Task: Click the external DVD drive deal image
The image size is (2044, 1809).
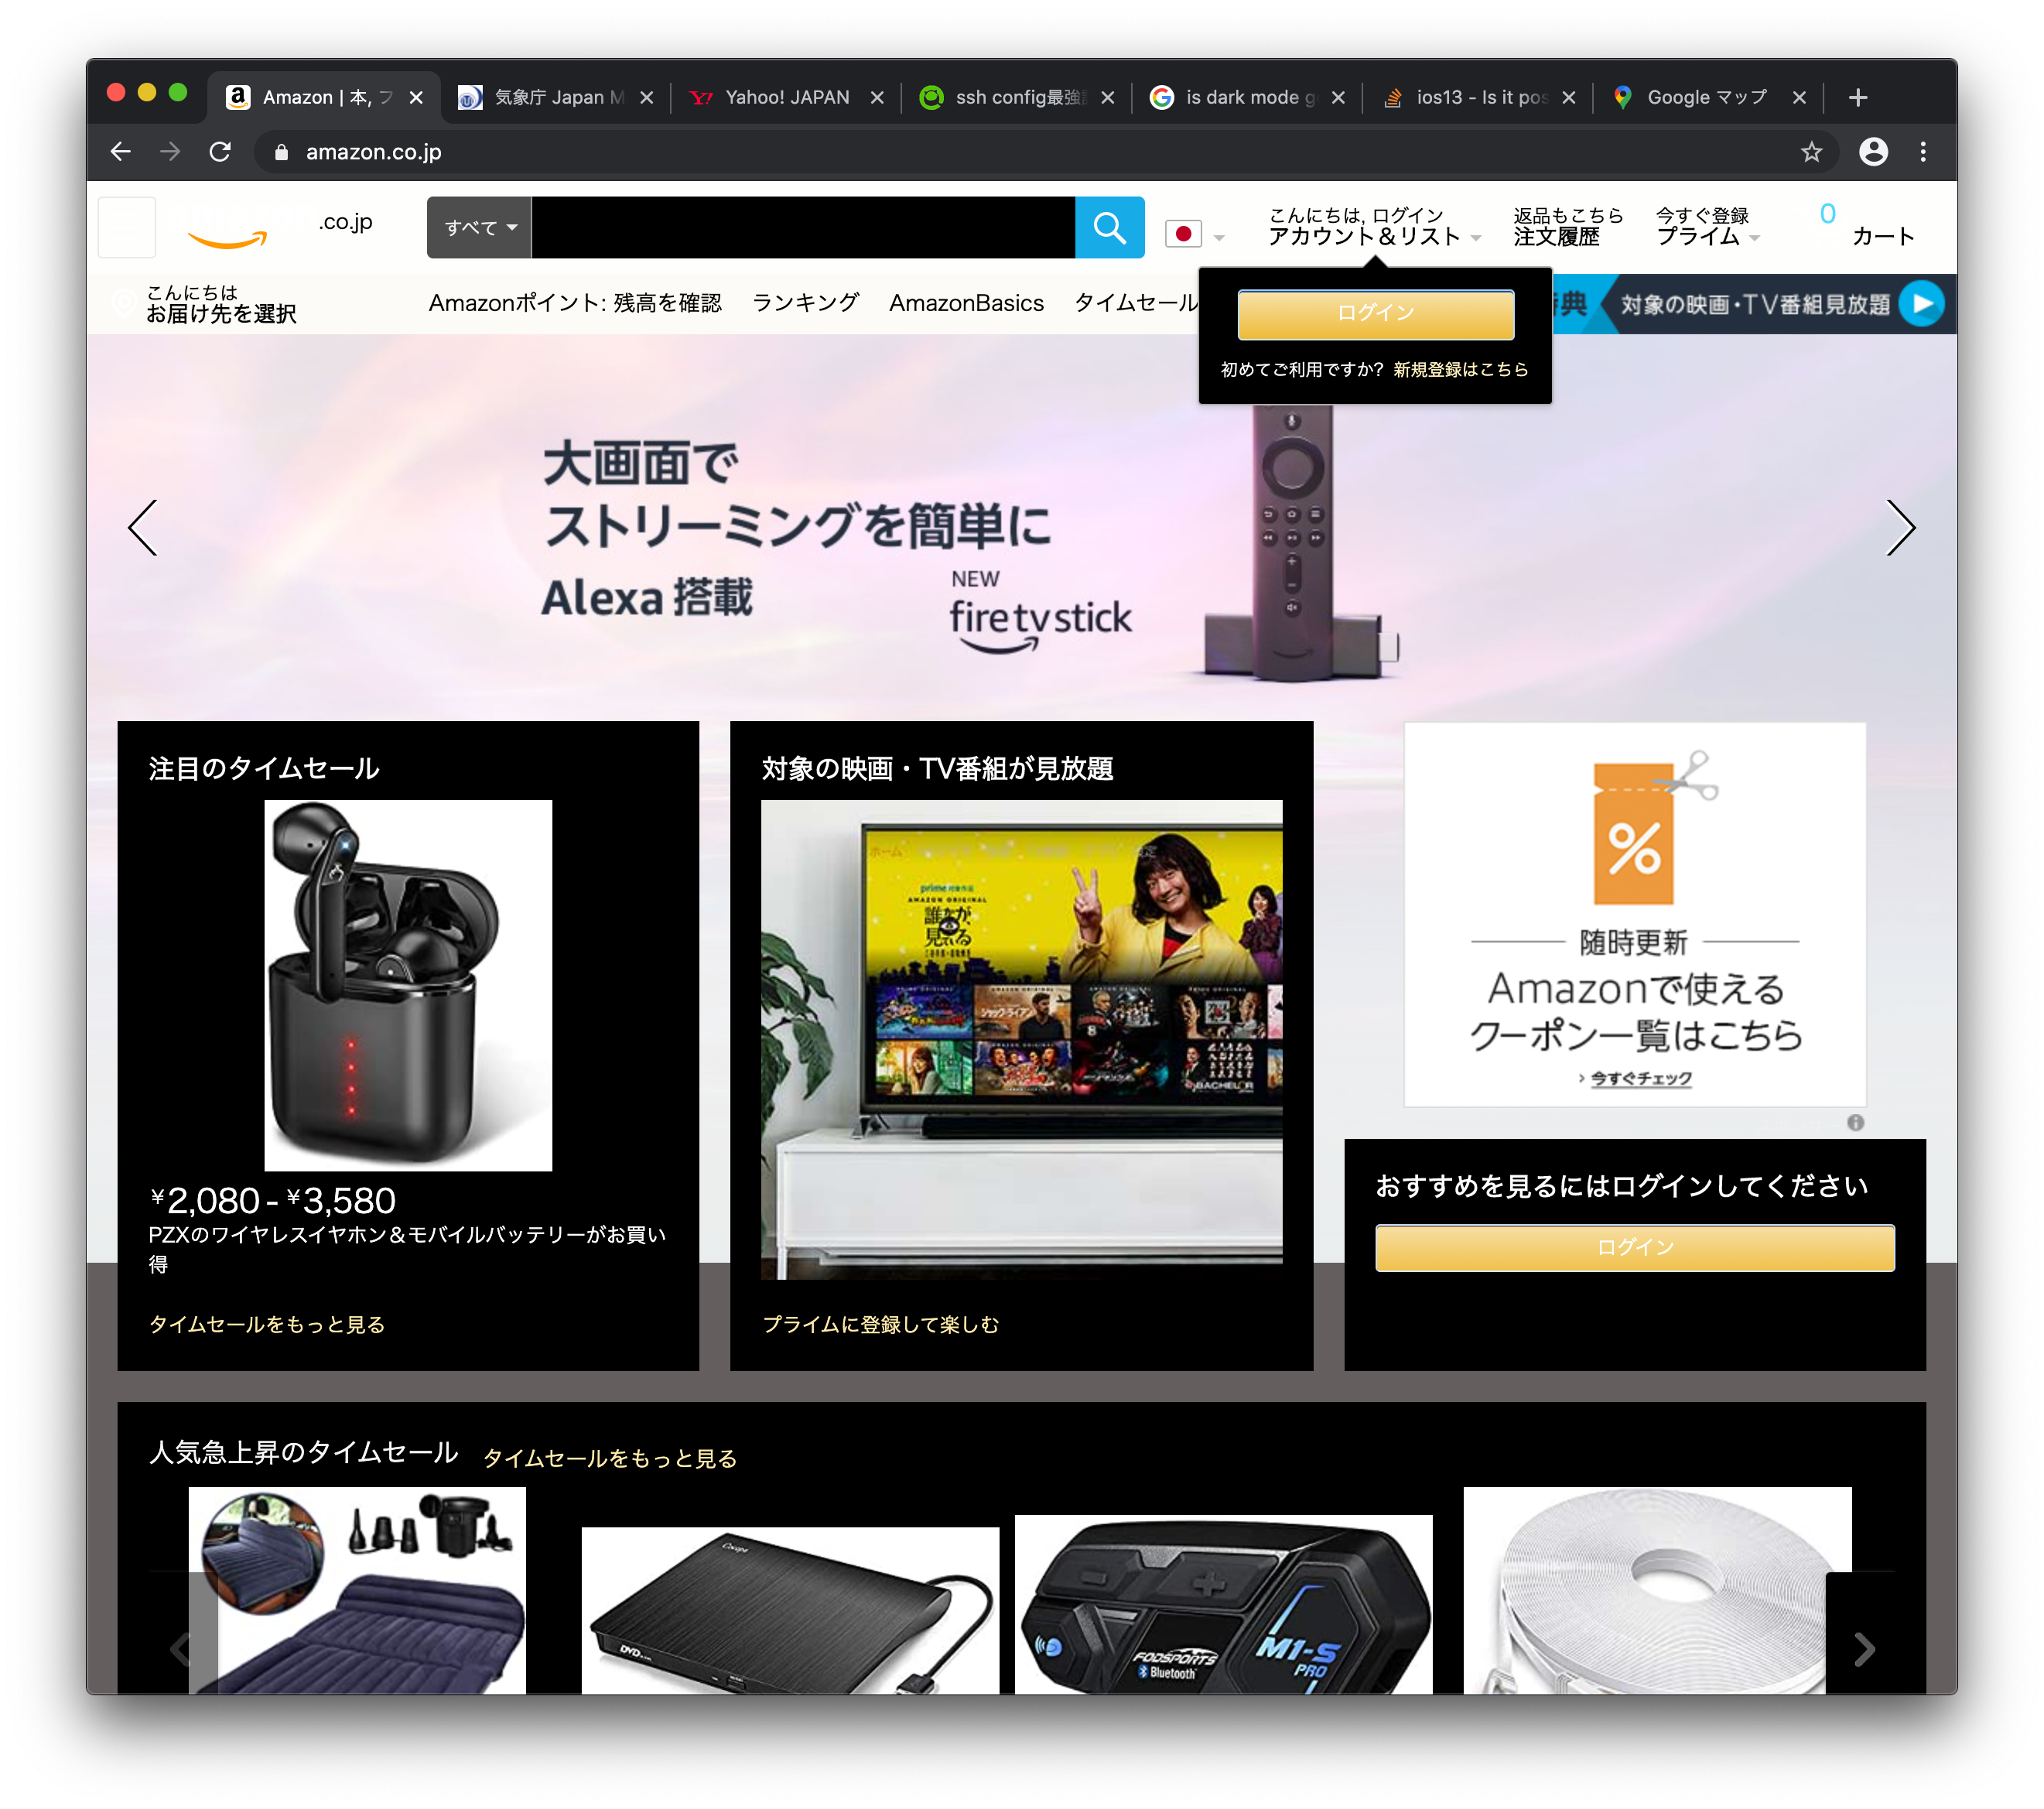Action: [x=790, y=1610]
